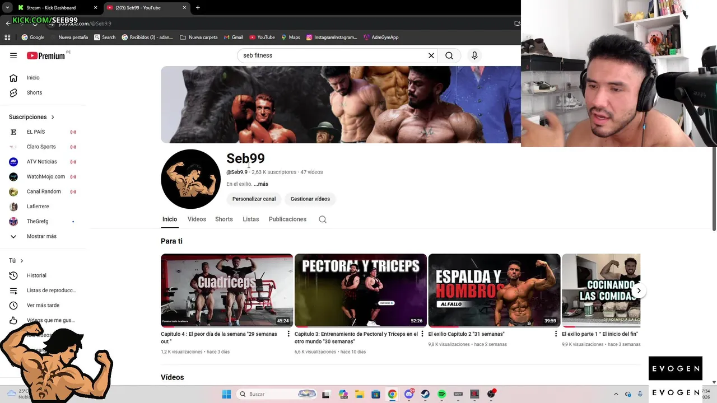Open Steam from the taskbar

point(425,394)
